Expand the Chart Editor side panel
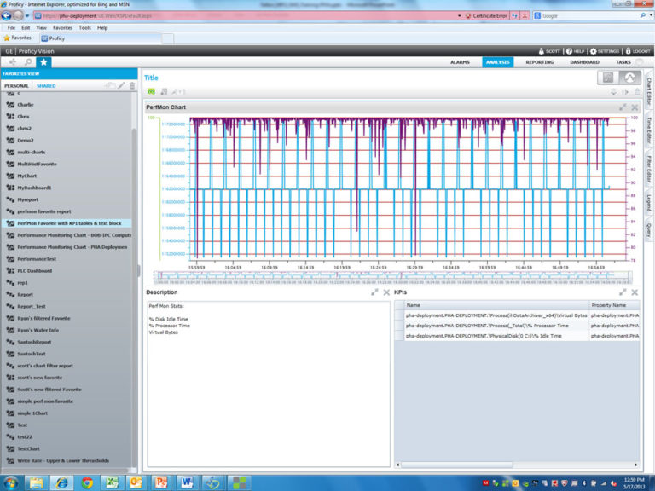The height and width of the screenshot is (491, 655). pos(649,92)
